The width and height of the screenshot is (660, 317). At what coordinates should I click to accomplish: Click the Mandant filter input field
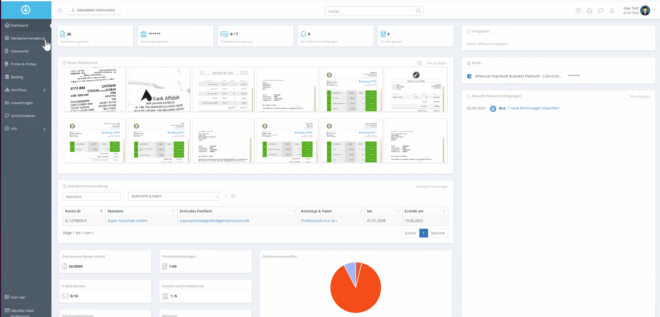click(92, 196)
